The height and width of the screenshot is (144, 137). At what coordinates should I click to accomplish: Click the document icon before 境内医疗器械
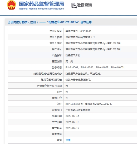click(x=9, y=22)
